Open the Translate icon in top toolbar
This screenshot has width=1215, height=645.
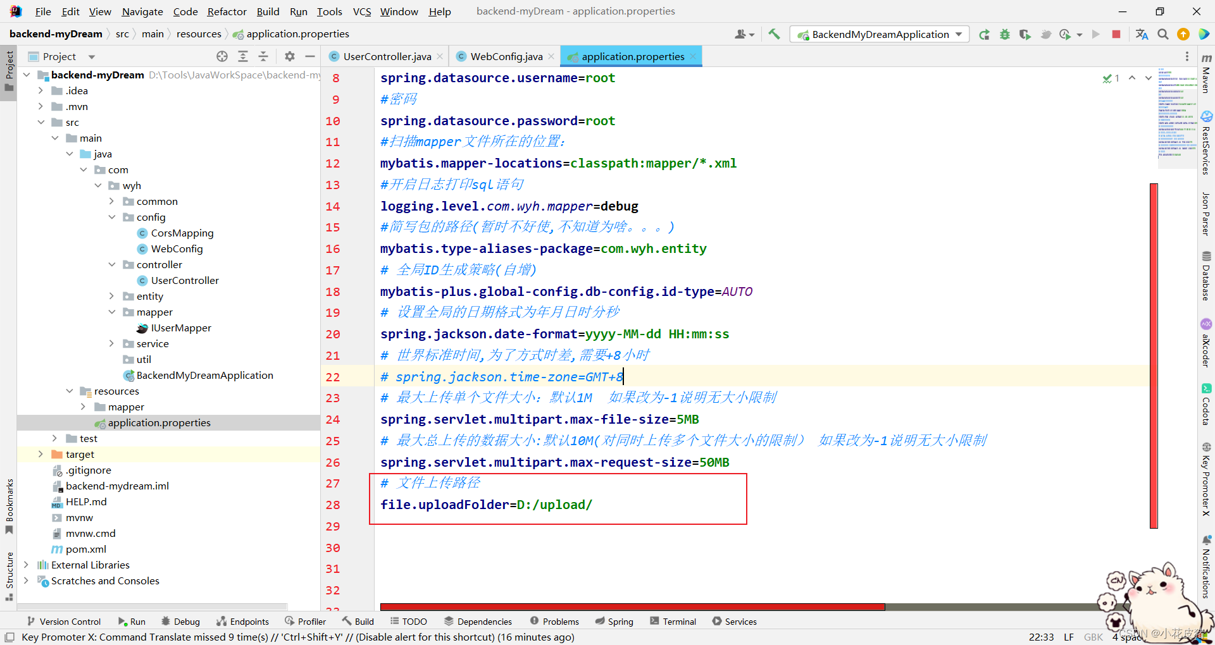click(1142, 34)
